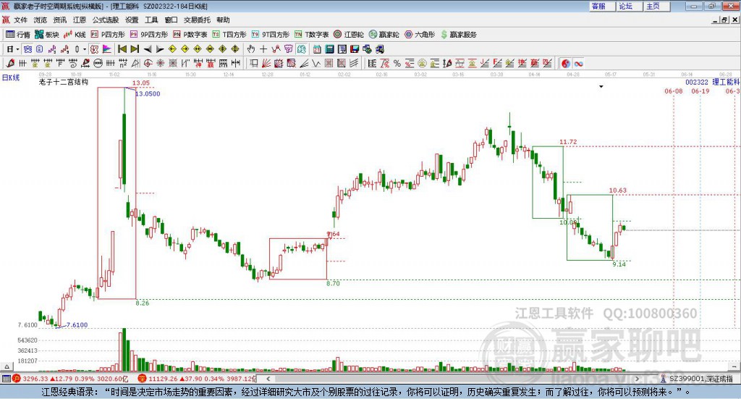
Task: Click the 老子十二宫结构 chart label
Action: 64,82
